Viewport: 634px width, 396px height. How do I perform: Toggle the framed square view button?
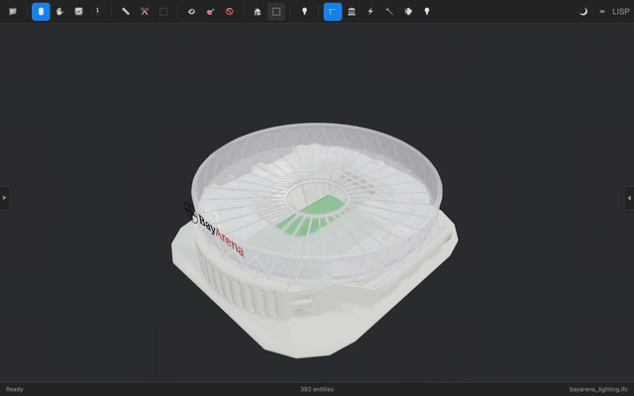pyautogui.click(x=276, y=12)
